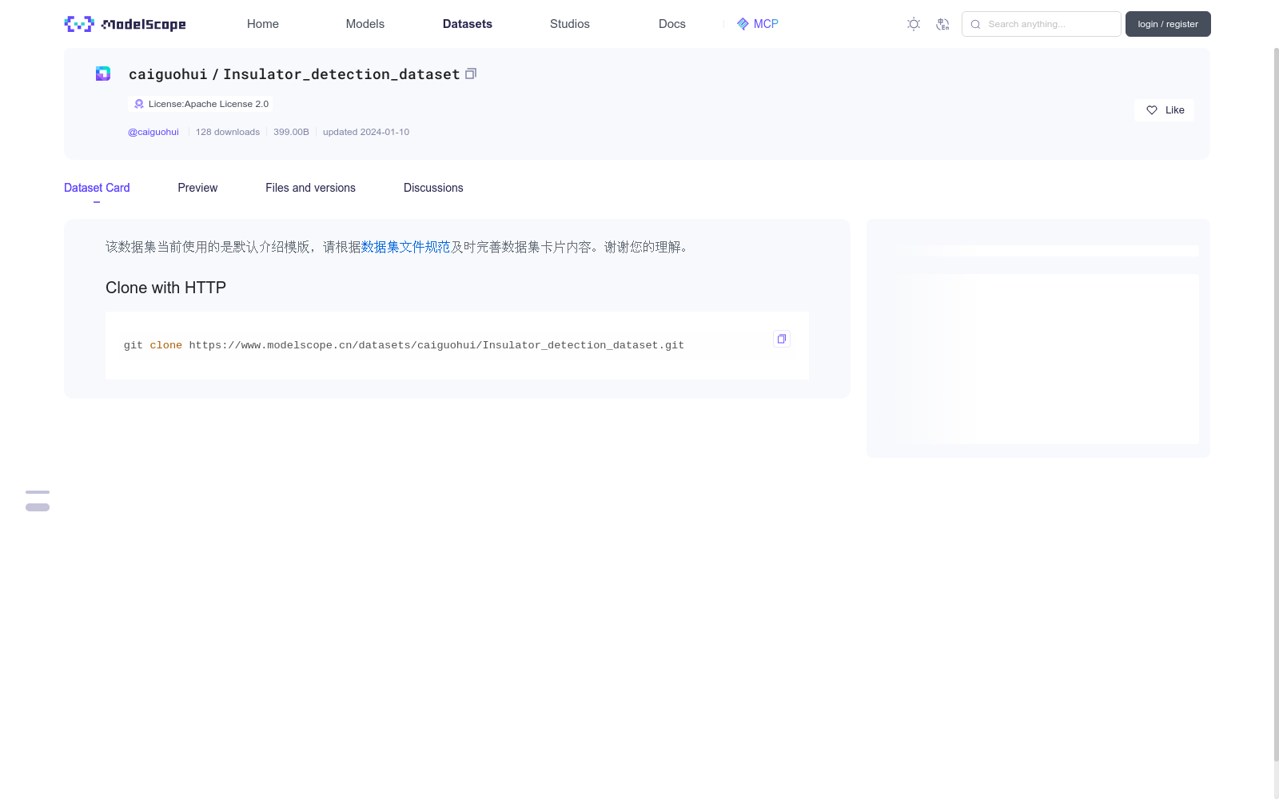1279x799 pixels.
Task: Click the '399.00B' size text
Action: coord(291,132)
